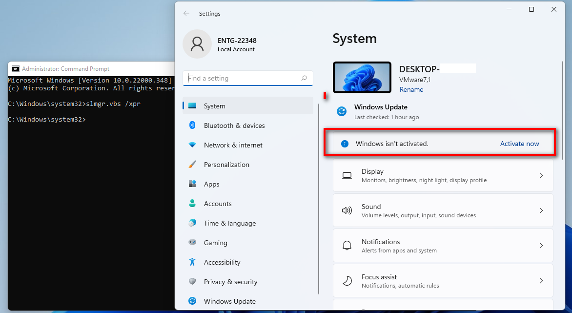Click the Sound speaker icon
572x313 pixels.
(x=347, y=210)
